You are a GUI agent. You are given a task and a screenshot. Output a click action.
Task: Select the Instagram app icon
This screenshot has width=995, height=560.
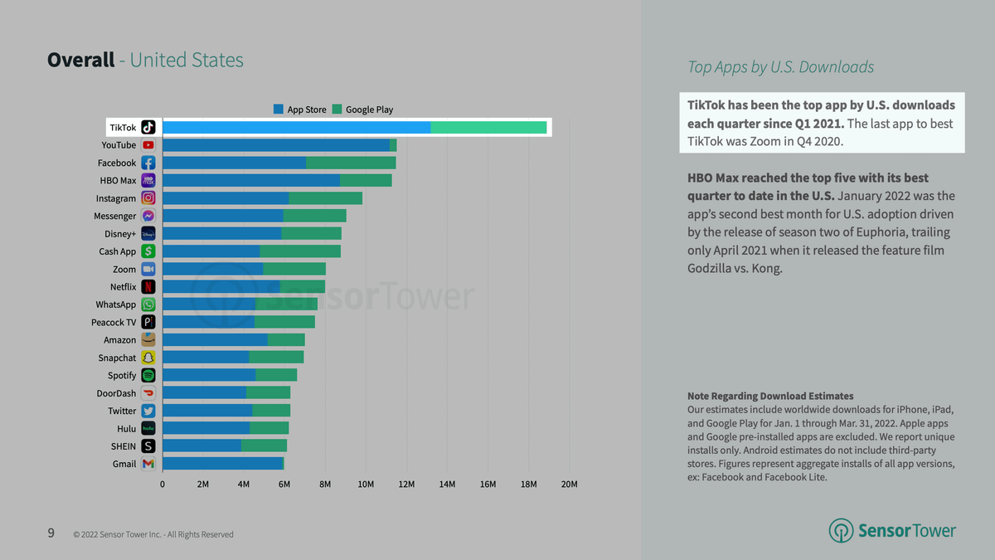click(148, 198)
